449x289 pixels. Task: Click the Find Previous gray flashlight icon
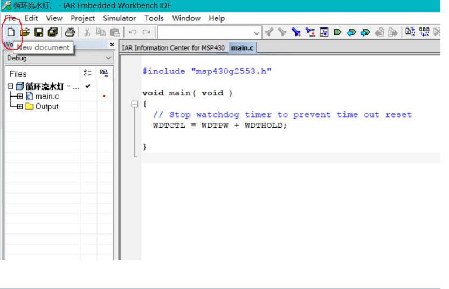(x=269, y=32)
